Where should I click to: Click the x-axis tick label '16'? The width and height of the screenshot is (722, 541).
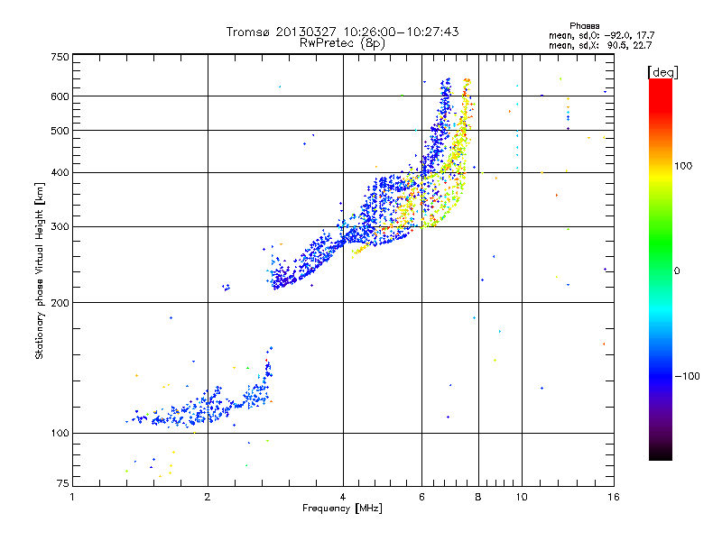point(614,497)
